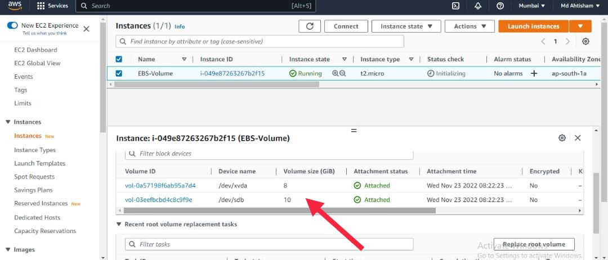Go to Tags in sidebar

21,90
